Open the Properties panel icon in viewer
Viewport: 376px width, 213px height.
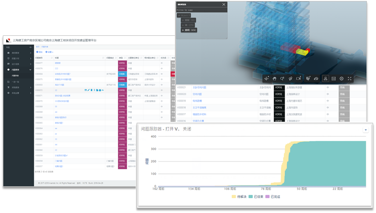(x=333, y=79)
